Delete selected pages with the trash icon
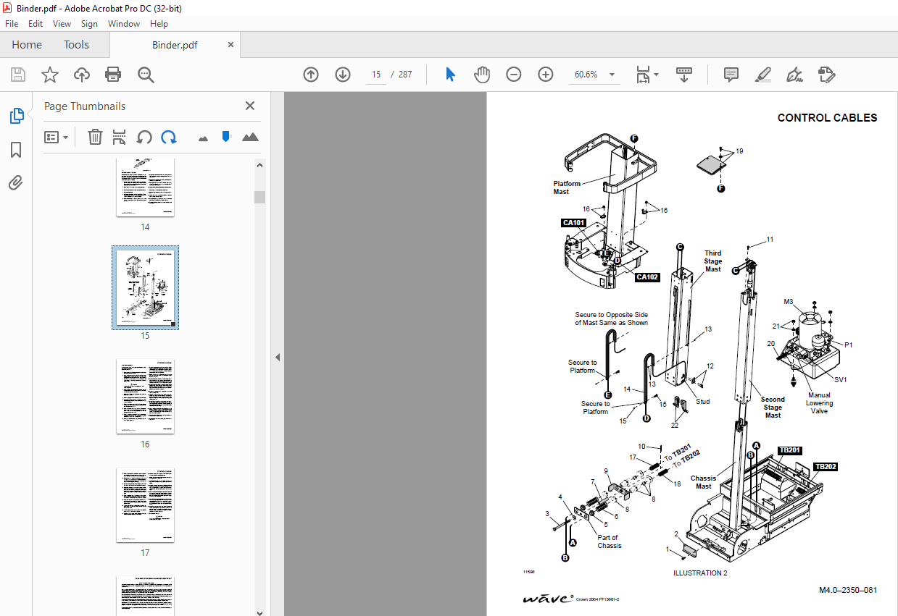Screen dimensions: 898x616 95,137
